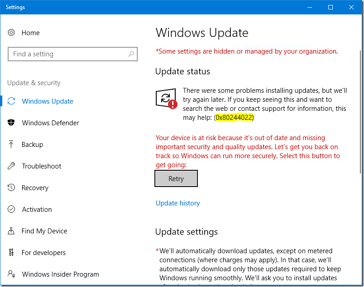Click the Windows Defender shield icon
The width and height of the screenshot is (364, 287).
[11, 123]
